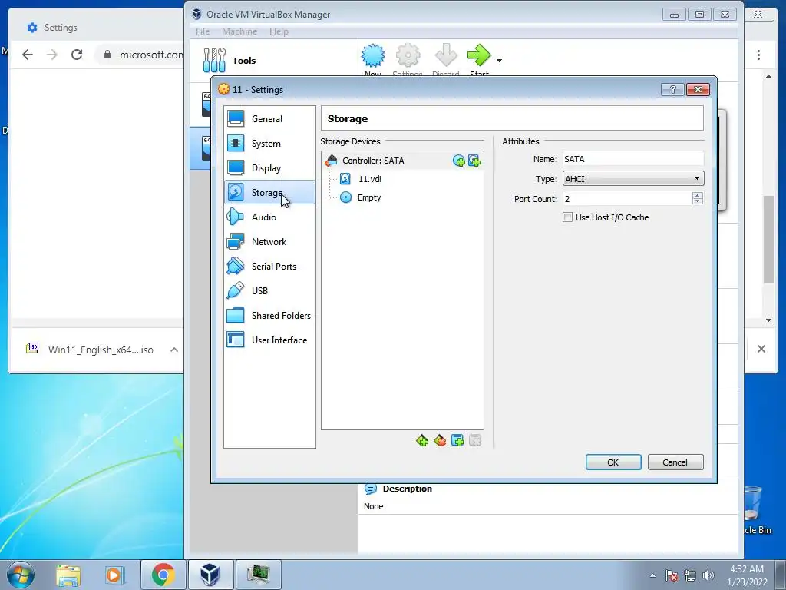Click the add optical drive icon on SATA controller

coord(459,161)
